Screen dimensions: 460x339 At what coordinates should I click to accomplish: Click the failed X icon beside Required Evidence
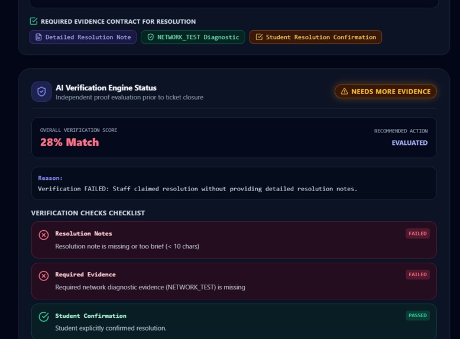tap(44, 276)
